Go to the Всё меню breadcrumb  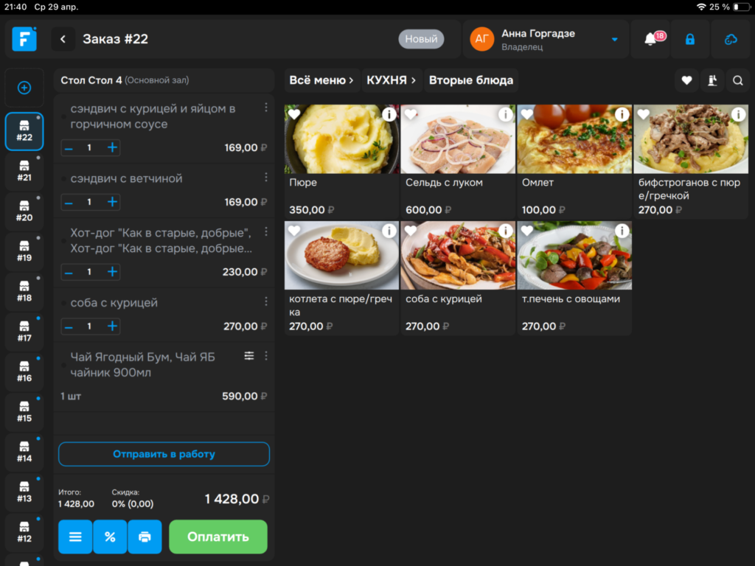point(321,80)
